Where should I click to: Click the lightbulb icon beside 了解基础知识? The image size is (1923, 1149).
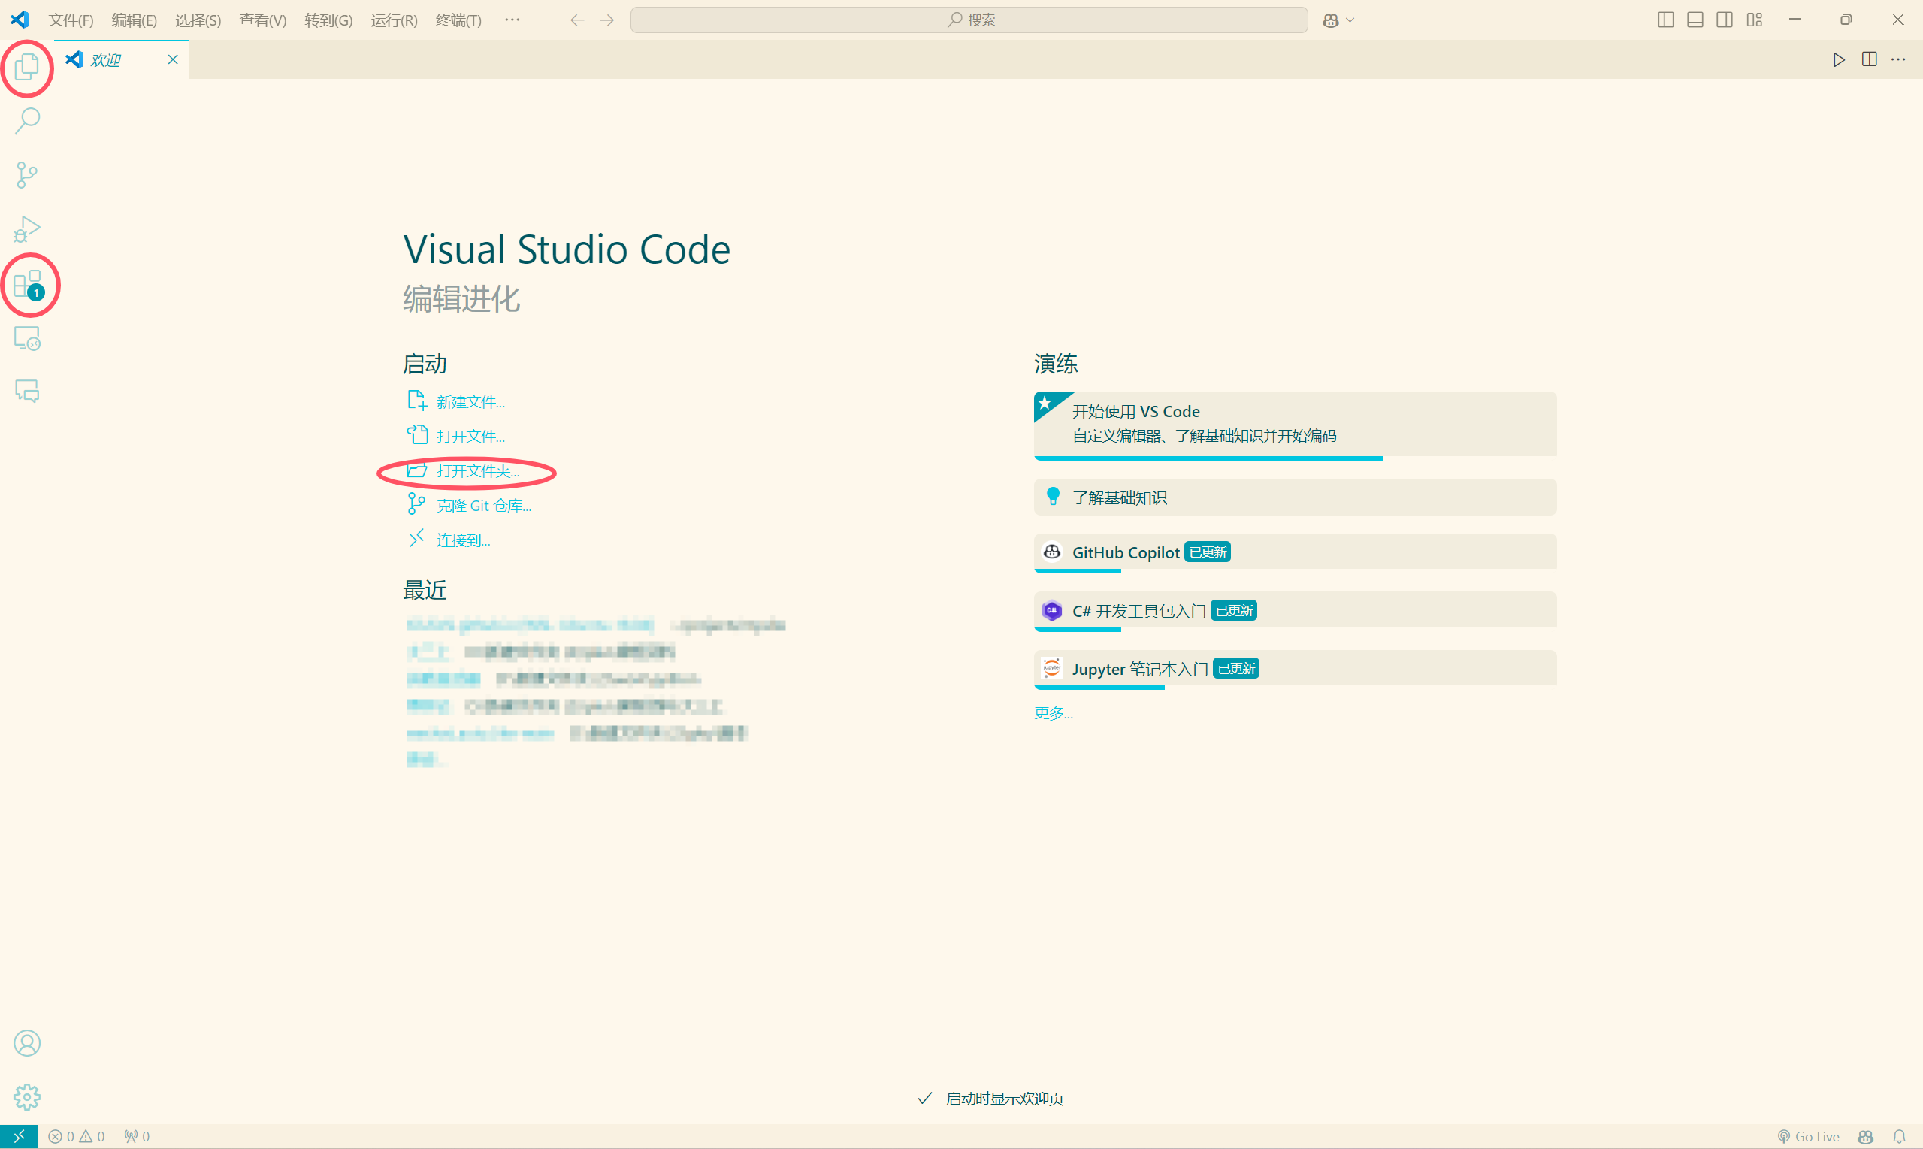point(1053,496)
